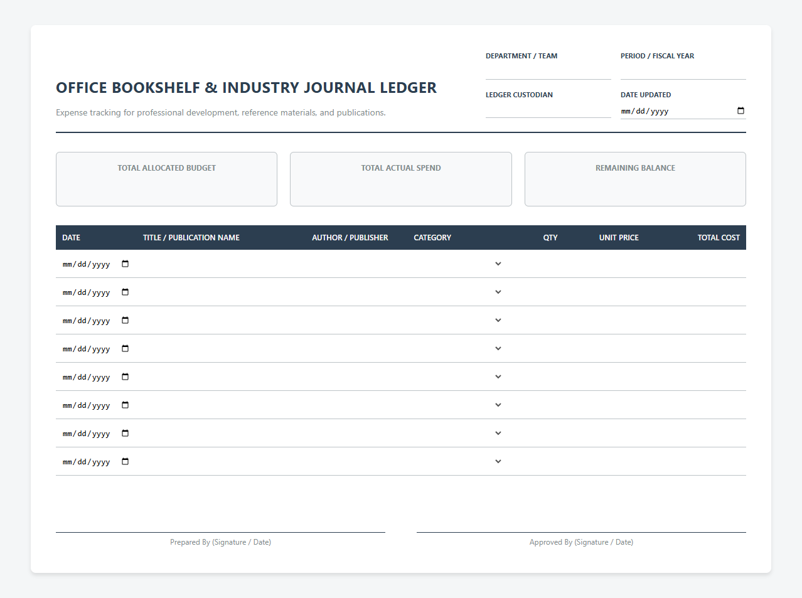Select the Total Allocated Budget card

pyautogui.click(x=166, y=179)
